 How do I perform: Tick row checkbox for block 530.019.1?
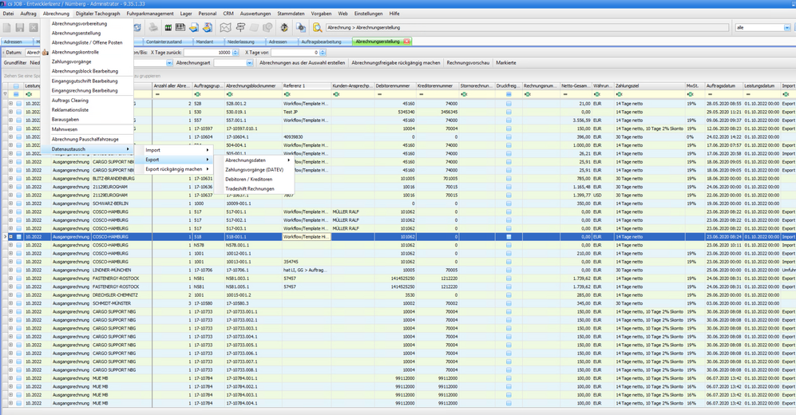(19, 112)
